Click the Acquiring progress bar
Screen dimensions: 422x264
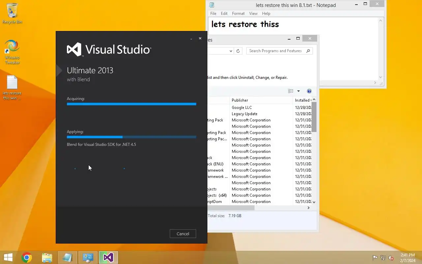pos(131,104)
